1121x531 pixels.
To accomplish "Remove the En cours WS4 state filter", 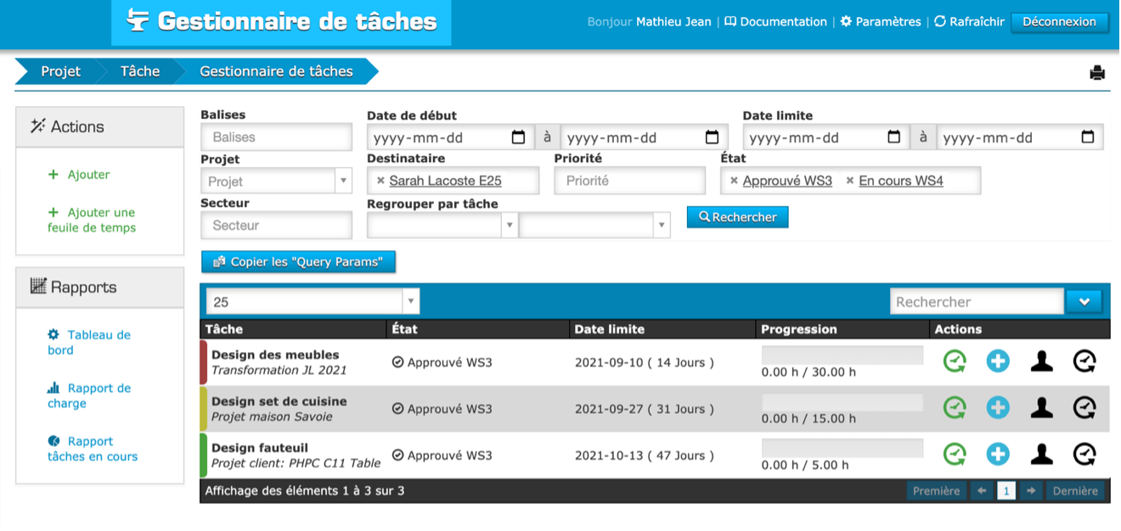I will click(x=850, y=181).
